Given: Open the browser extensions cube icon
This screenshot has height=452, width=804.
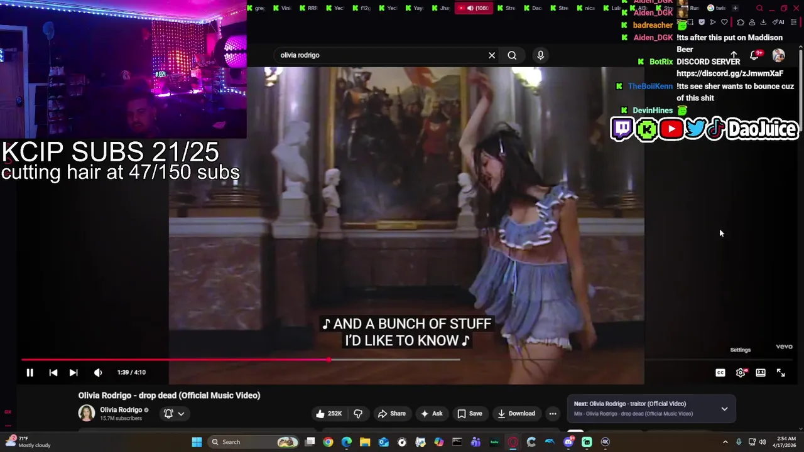Looking at the screenshot, I should tap(741, 22).
